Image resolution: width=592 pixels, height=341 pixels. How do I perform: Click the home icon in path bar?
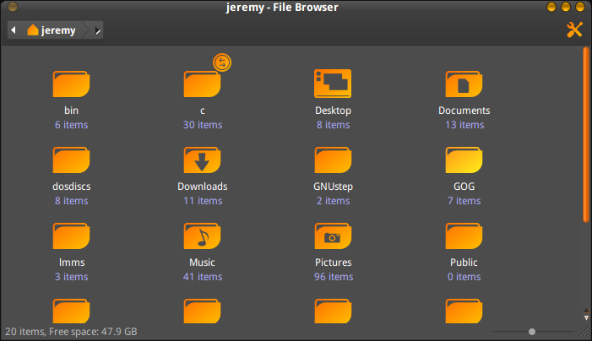click(x=33, y=30)
